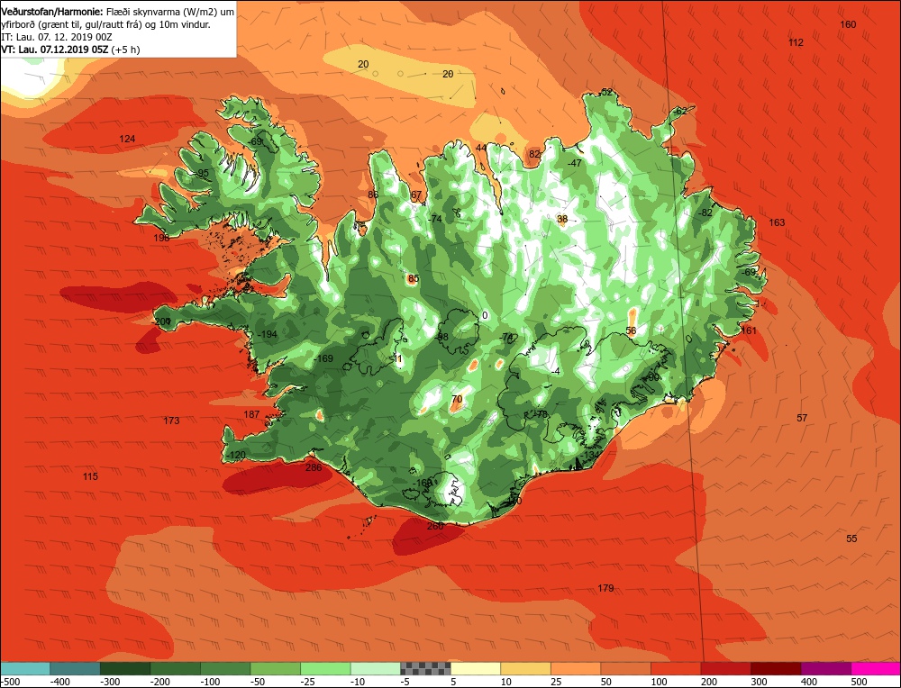Click the map value -82 in the east

point(705,213)
